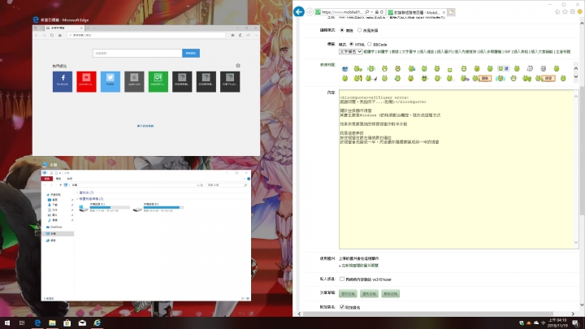The height and width of the screenshot is (329, 585).
Task: Click the open-in-new-window image link
Action: pos(360,266)
